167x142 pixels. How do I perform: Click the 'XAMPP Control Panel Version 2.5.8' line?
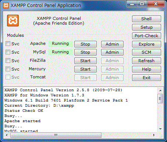point(63,90)
